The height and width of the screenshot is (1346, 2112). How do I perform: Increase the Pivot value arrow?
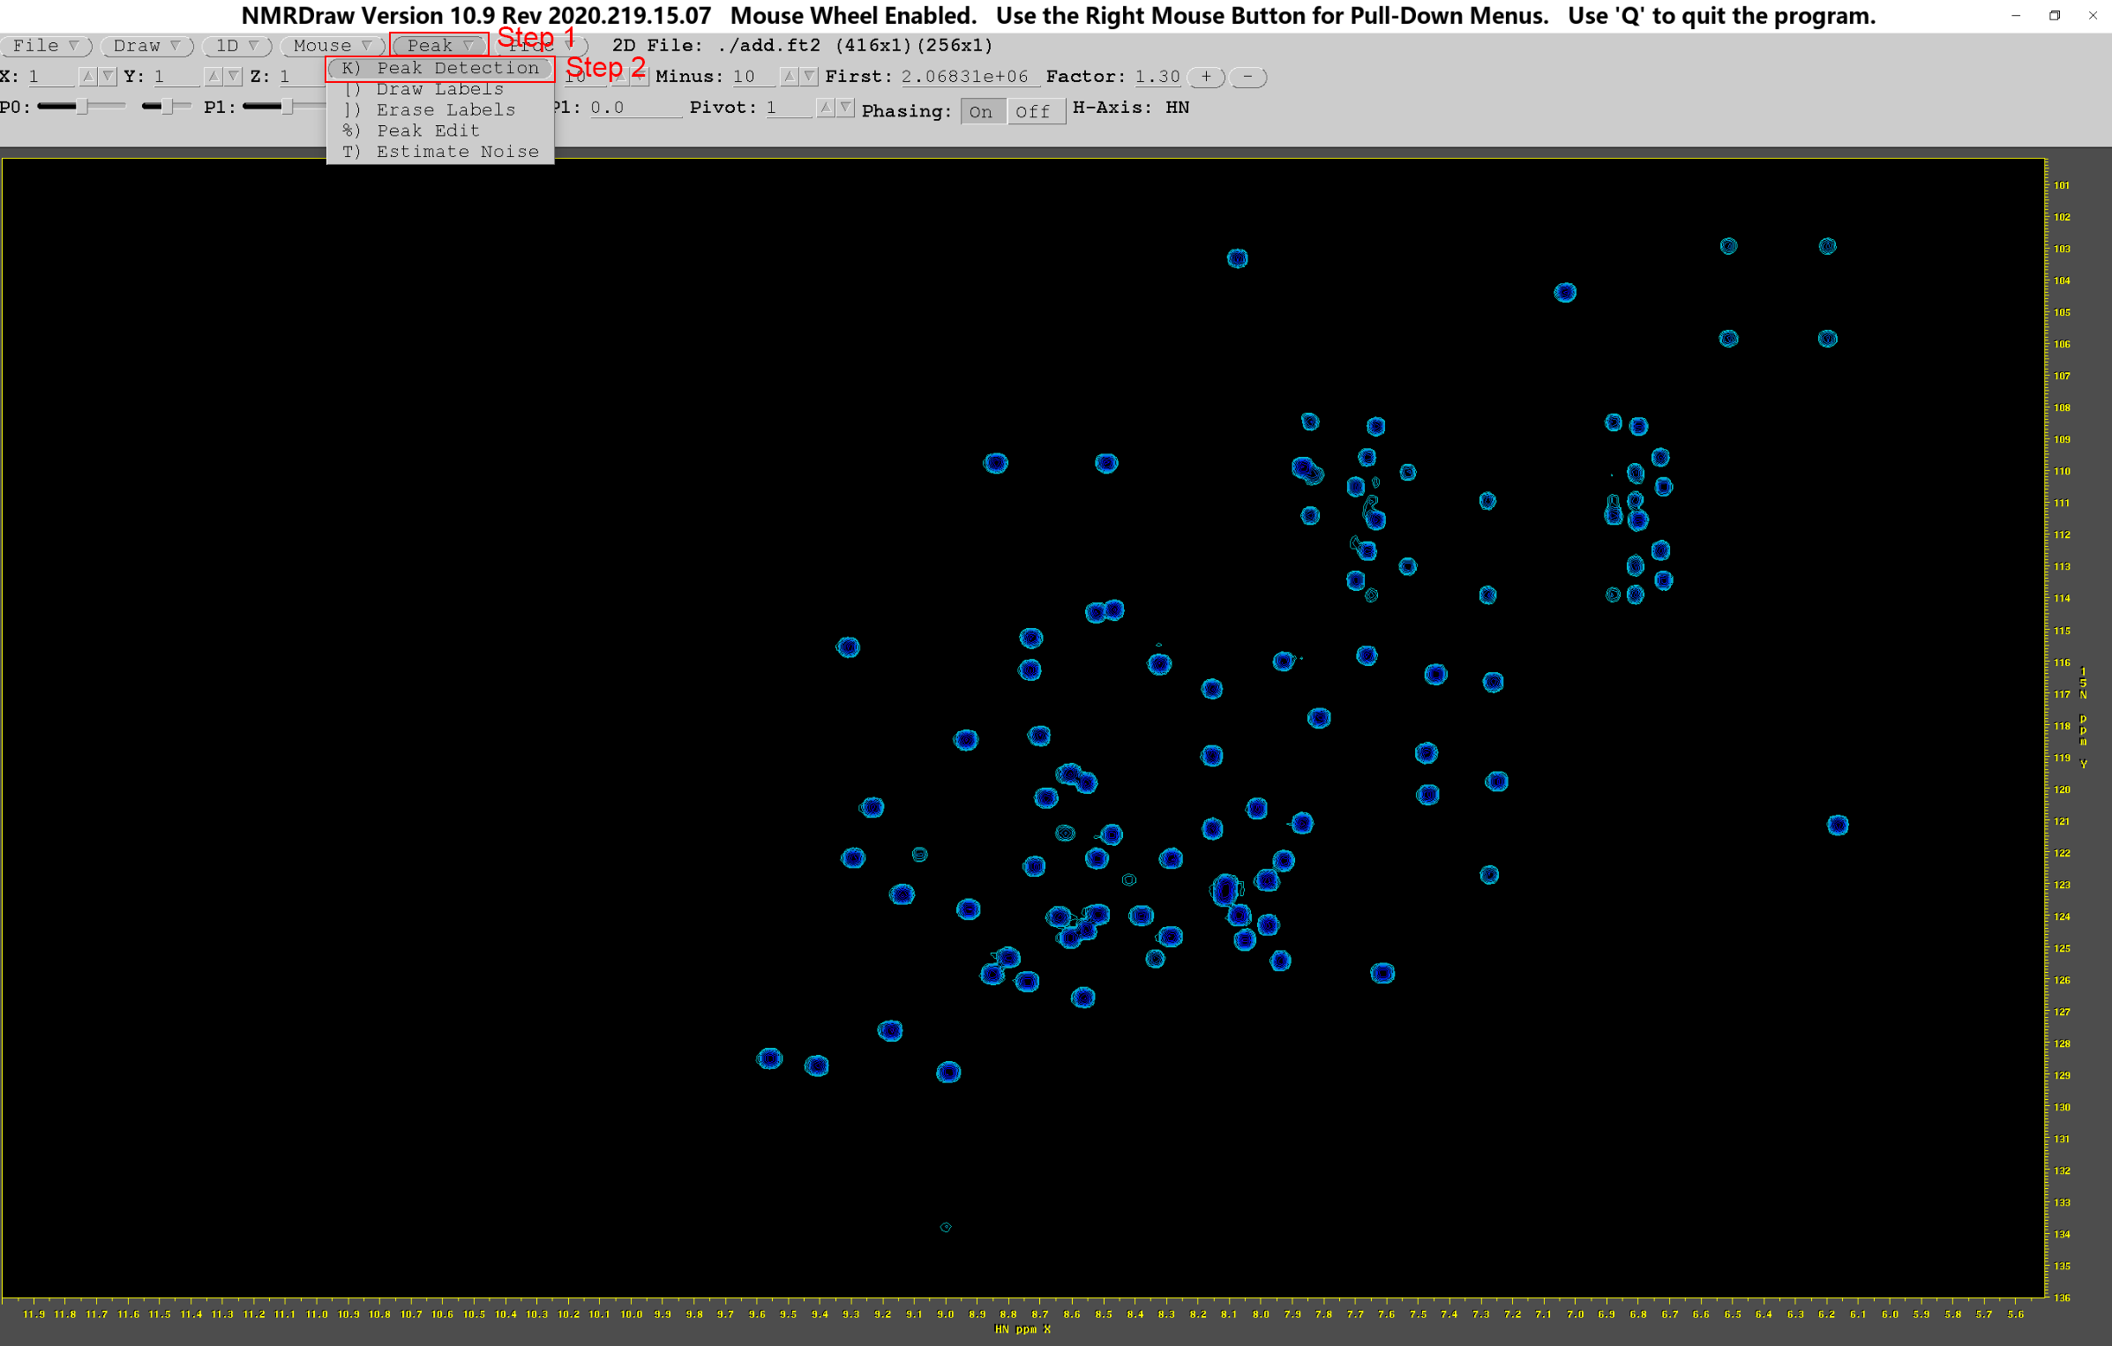[826, 108]
